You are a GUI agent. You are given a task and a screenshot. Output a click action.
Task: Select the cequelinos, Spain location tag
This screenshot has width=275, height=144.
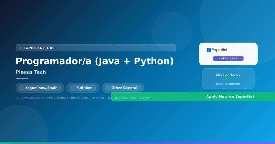point(40,88)
